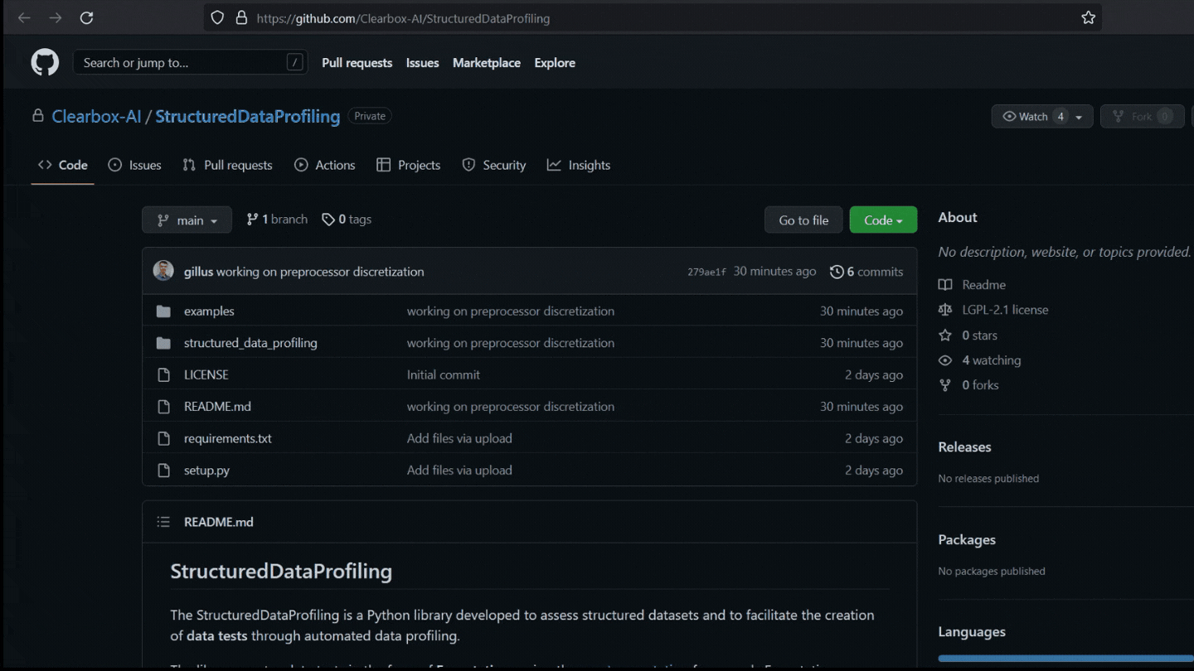This screenshot has width=1194, height=671.
Task: Open the 6 commits history link
Action: coord(866,272)
